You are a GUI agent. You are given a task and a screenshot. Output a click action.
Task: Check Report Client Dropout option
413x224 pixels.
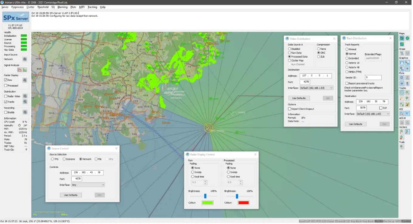[x=289, y=109]
